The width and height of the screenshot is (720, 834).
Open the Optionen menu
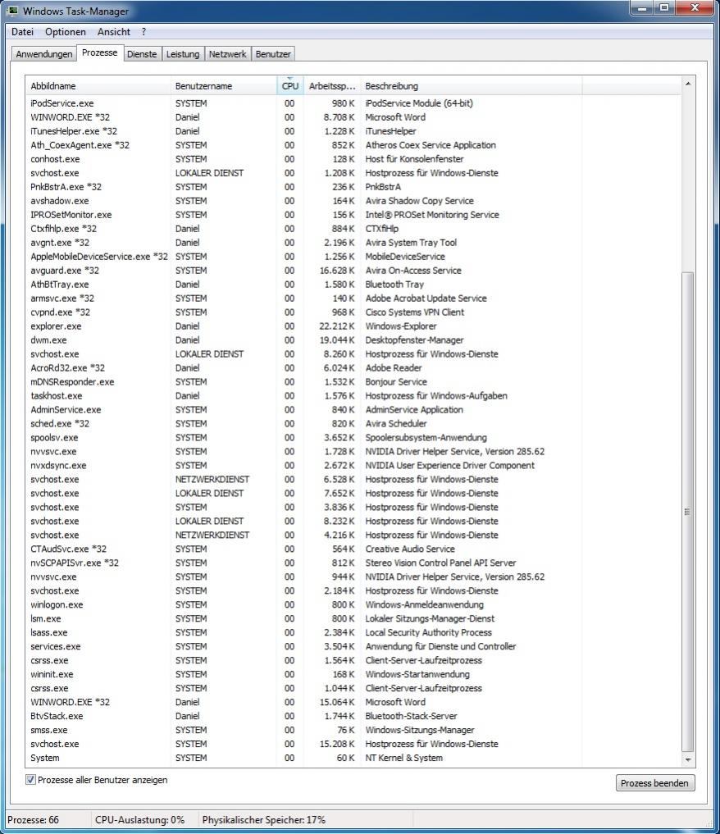(66, 32)
